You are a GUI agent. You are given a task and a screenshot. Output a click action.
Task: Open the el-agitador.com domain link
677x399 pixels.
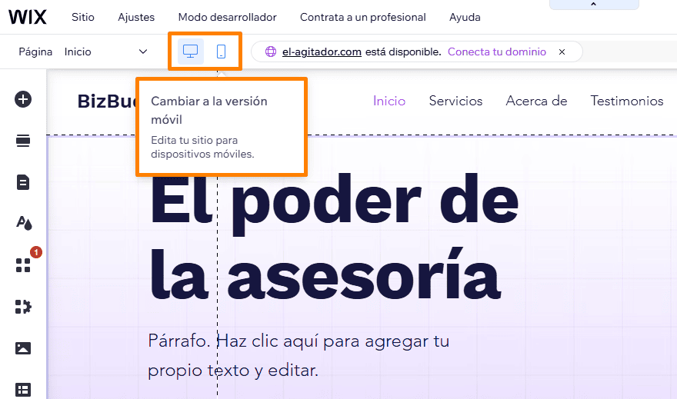322,52
